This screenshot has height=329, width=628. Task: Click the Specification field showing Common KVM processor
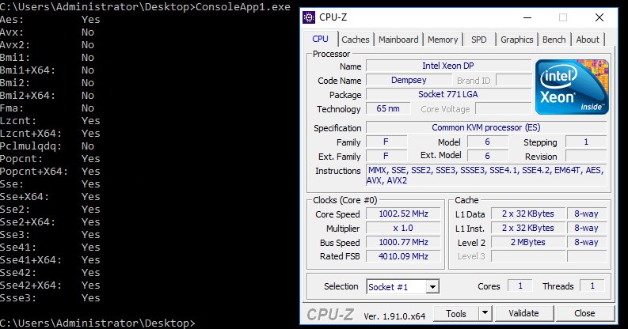[486, 127]
